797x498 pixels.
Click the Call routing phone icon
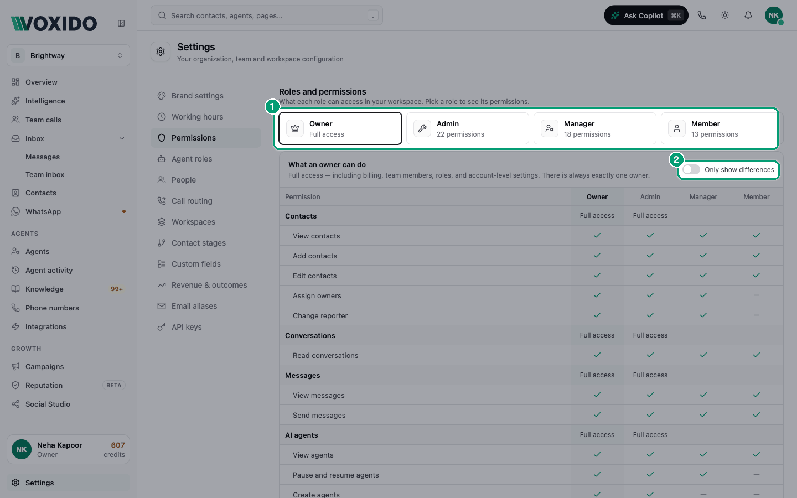(162, 201)
